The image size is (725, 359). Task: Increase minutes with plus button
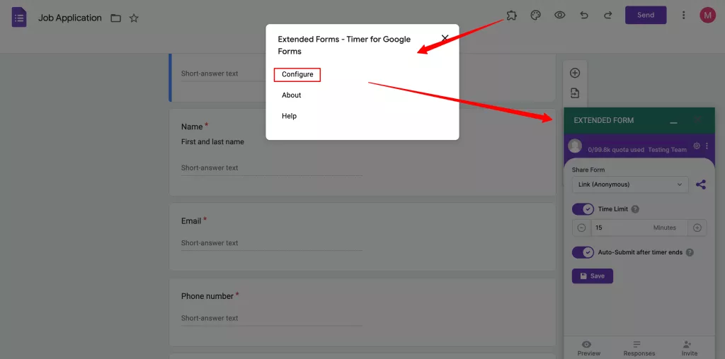697,228
